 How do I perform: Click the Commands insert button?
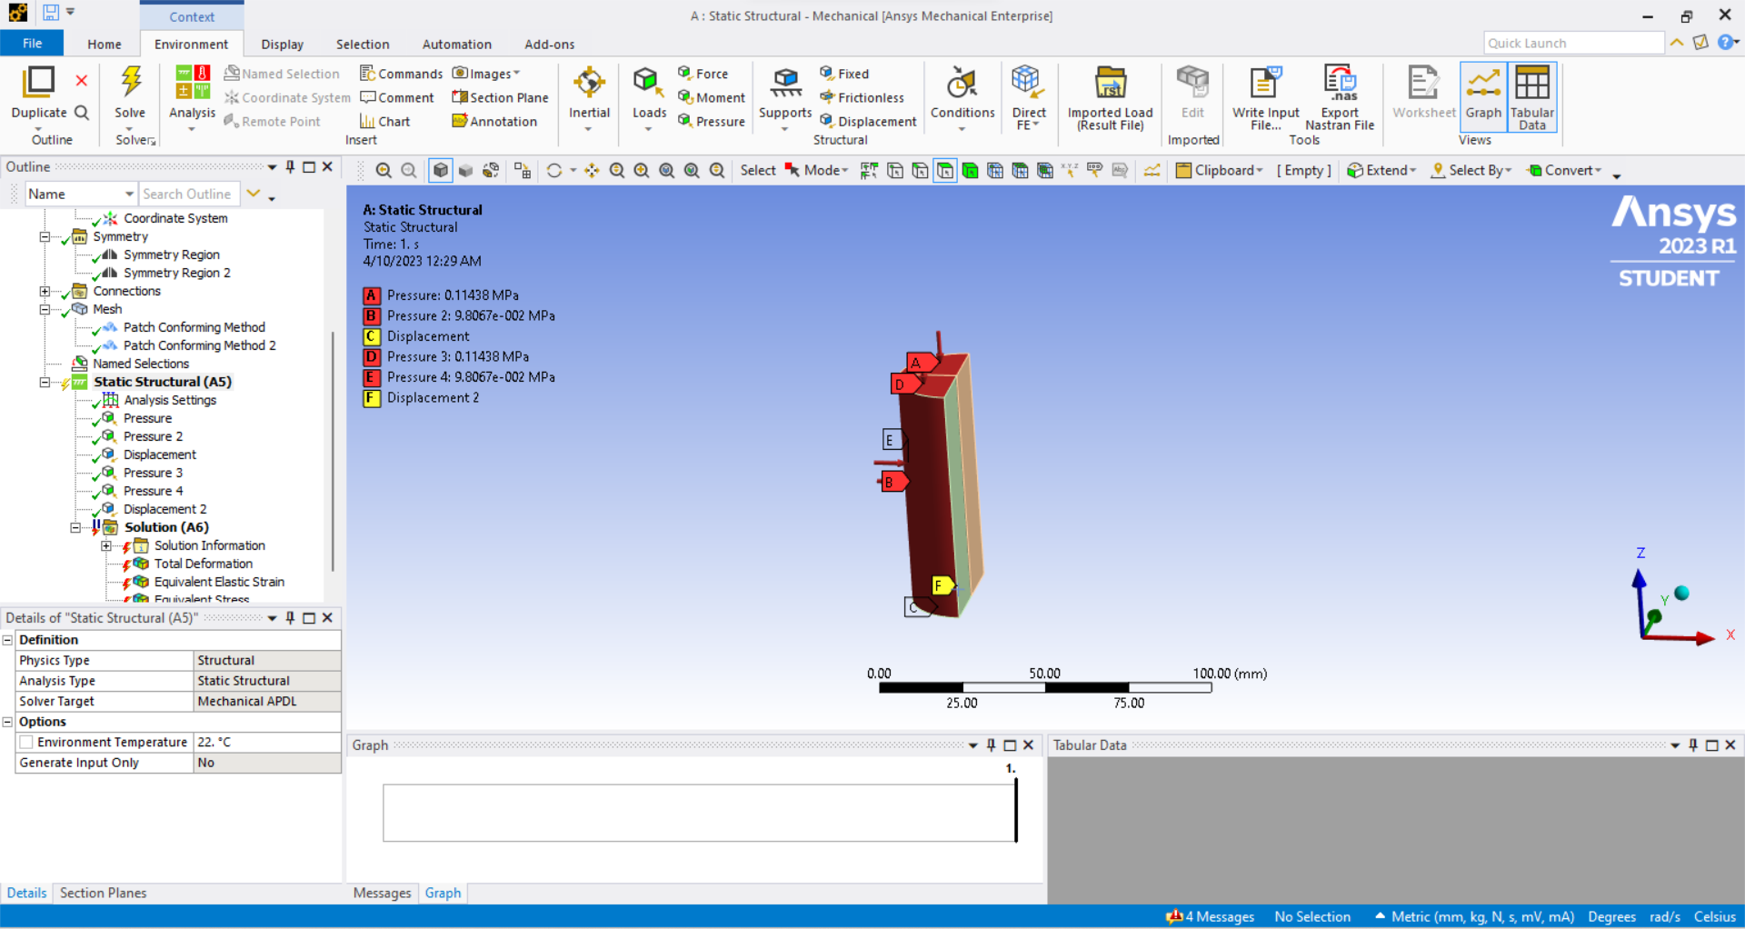point(401,74)
